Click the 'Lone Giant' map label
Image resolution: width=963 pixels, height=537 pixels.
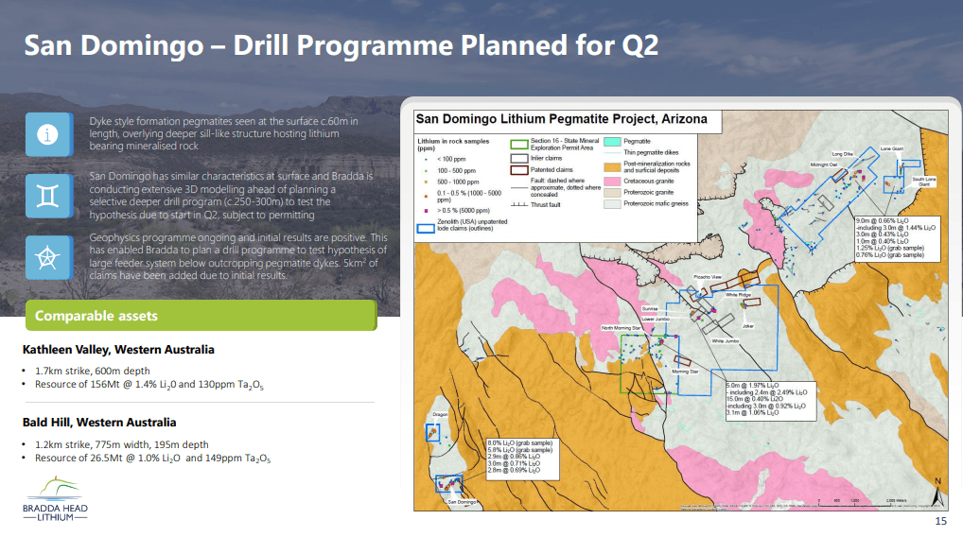(892, 148)
